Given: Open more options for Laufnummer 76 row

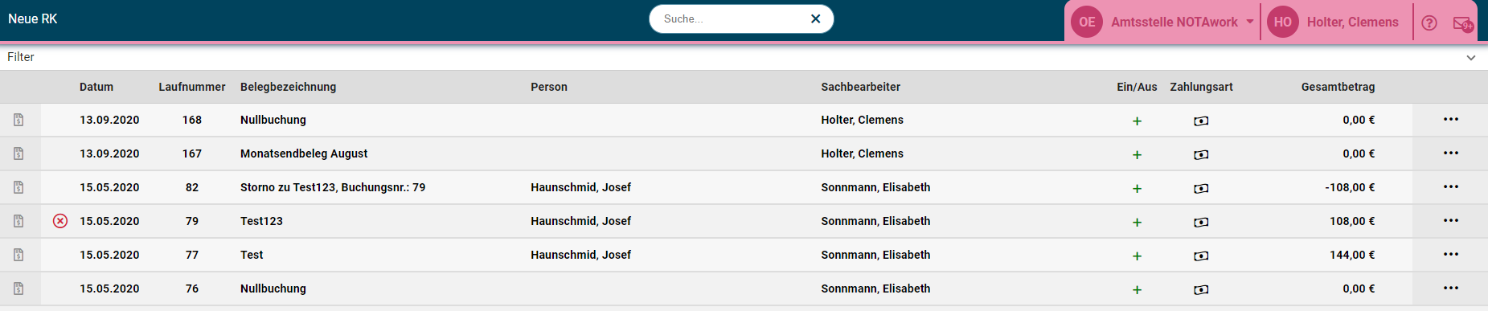Looking at the screenshot, I should point(1450,288).
